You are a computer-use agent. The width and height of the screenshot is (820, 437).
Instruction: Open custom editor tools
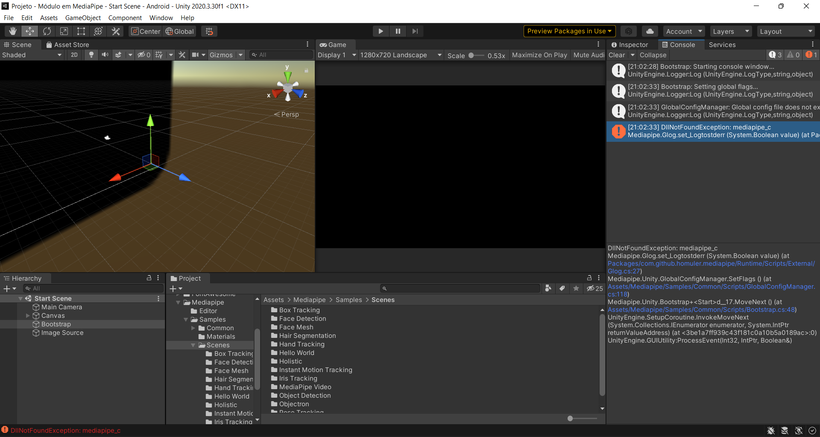[116, 31]
